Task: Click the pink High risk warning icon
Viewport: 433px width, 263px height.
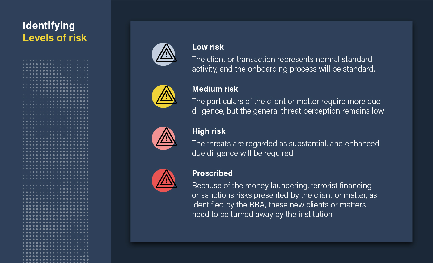Action: click(164, 138)
